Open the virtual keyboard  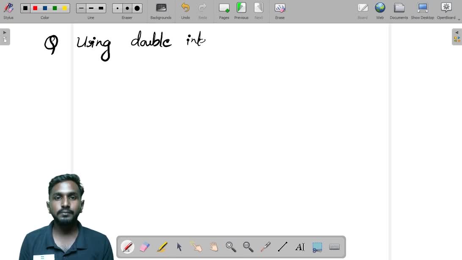[x=334, y=247]
